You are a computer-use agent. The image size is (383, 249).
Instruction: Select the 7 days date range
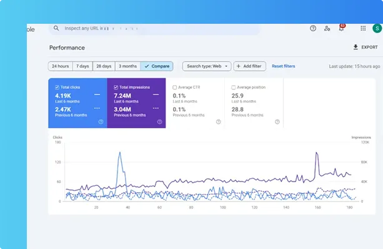click(82, 66)
